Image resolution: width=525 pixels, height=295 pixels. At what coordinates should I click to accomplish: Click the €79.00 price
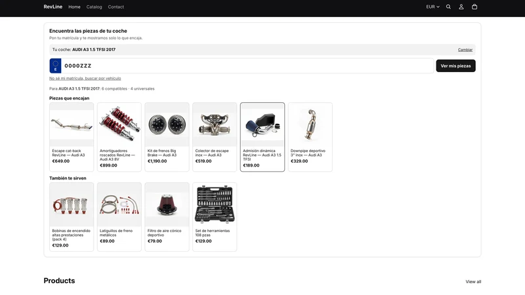click(x=155, y=241)
